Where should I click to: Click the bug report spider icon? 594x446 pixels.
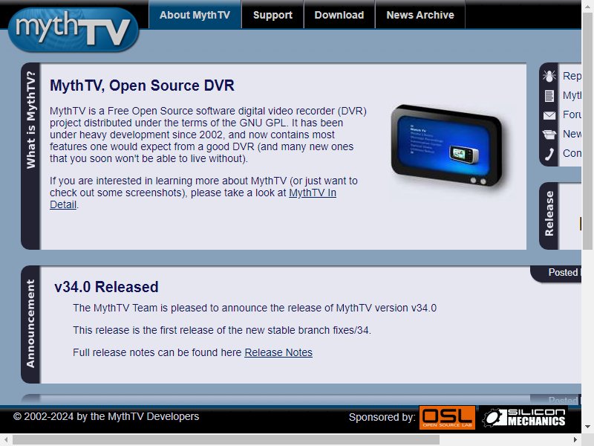[549, 76]
